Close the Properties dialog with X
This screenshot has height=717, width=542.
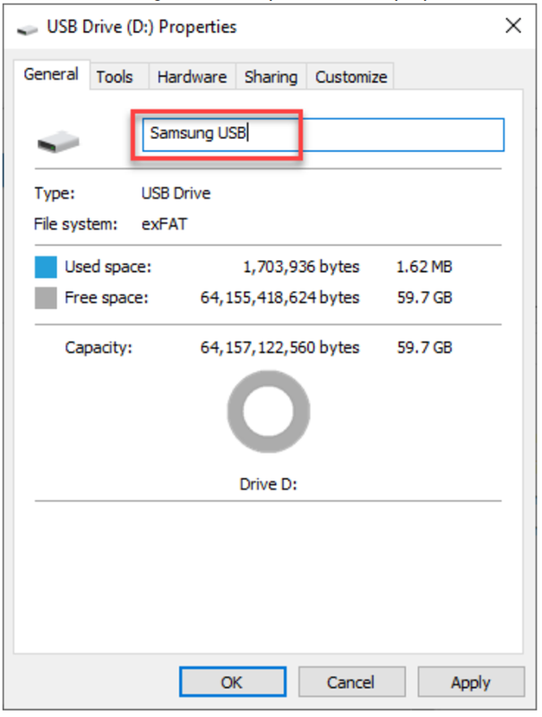[x=513, y=26]
